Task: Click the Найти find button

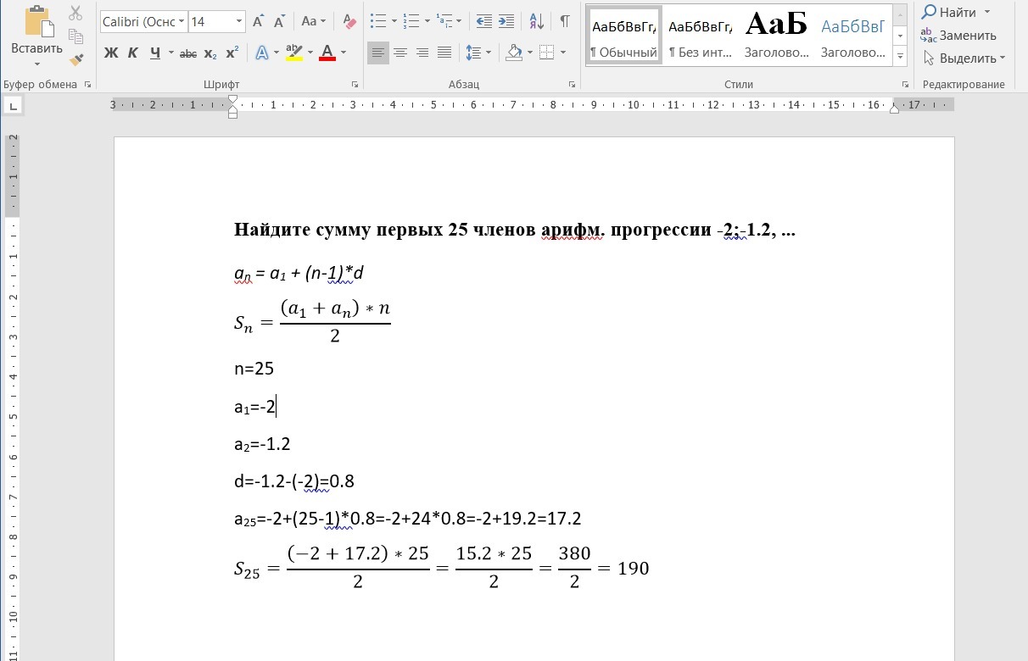Action: click(948, 13)
